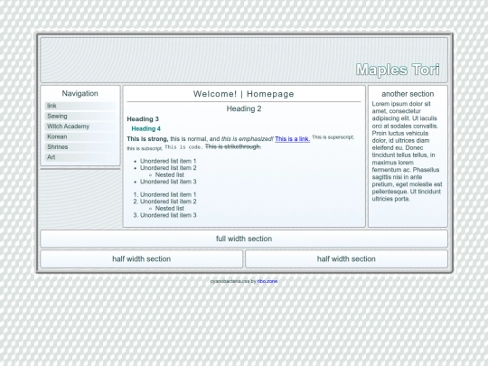This screenshot has height=366, width=488.
Task: Click the 'This is superscript' text
Action: [x=333, y=137]
